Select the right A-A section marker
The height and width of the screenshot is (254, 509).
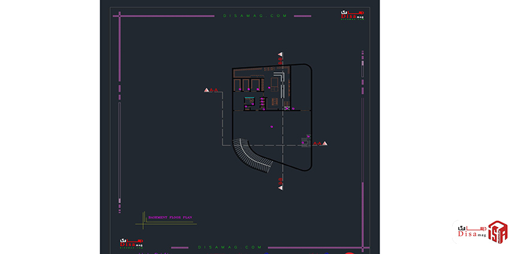click(x=320, y=143)
